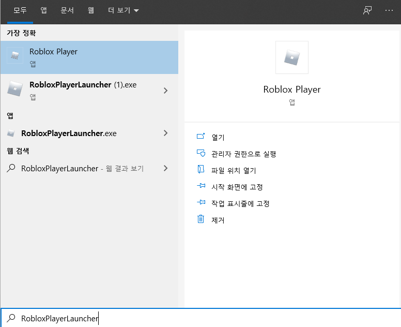This screenshot has width=401, height=327.
Task: Switch to the 모두 tab
Action: tap(20, 10)
